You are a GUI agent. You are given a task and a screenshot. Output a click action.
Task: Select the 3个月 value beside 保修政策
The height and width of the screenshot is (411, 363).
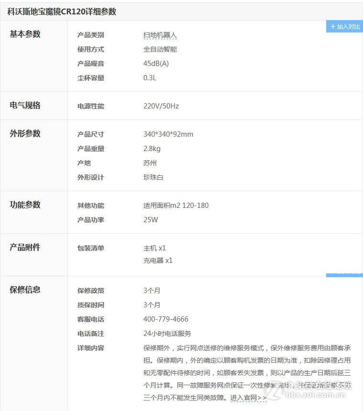[151, 291]
